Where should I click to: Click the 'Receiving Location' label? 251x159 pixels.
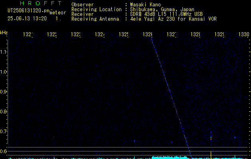coord(97,10)
